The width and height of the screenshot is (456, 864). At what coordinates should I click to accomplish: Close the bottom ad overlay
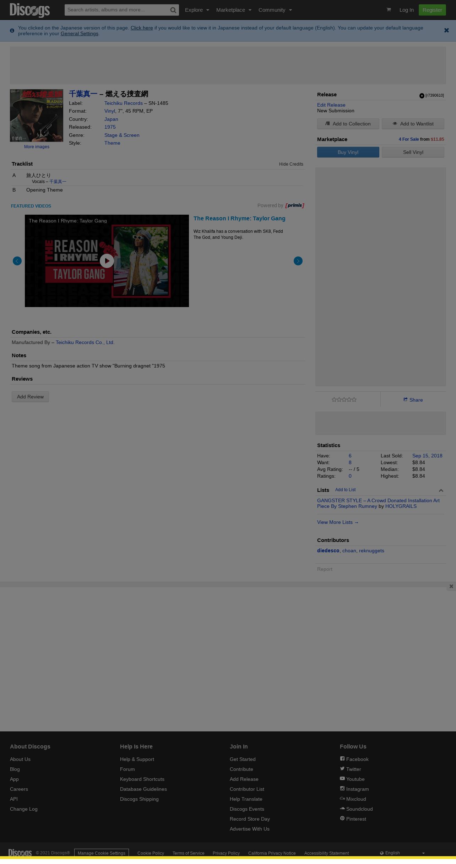[x=451, y=586]
